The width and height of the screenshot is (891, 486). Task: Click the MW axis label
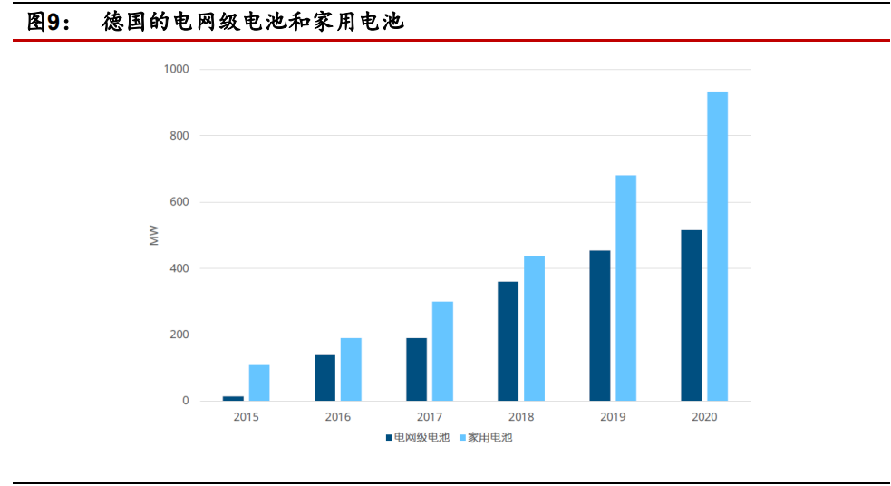154,236
